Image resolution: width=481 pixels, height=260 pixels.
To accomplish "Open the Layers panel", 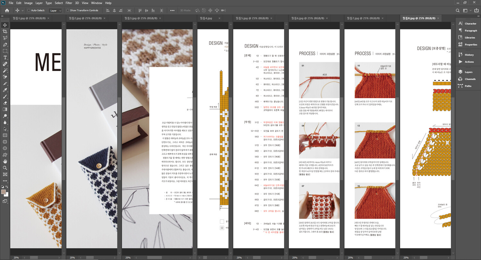I will click(x=468, y=72).
